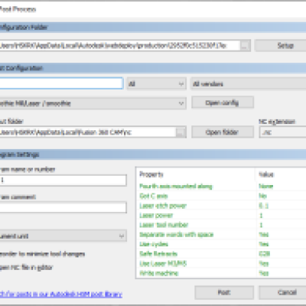Toggle open NC file in editor
Image resolution: width=306 pixels, height=306 pixels.
[26, 268]
